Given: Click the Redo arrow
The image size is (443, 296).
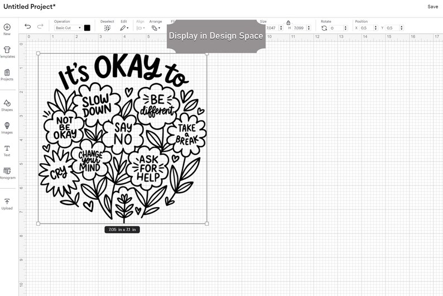Looking at the screenshot, I should (x=40, y=26).
